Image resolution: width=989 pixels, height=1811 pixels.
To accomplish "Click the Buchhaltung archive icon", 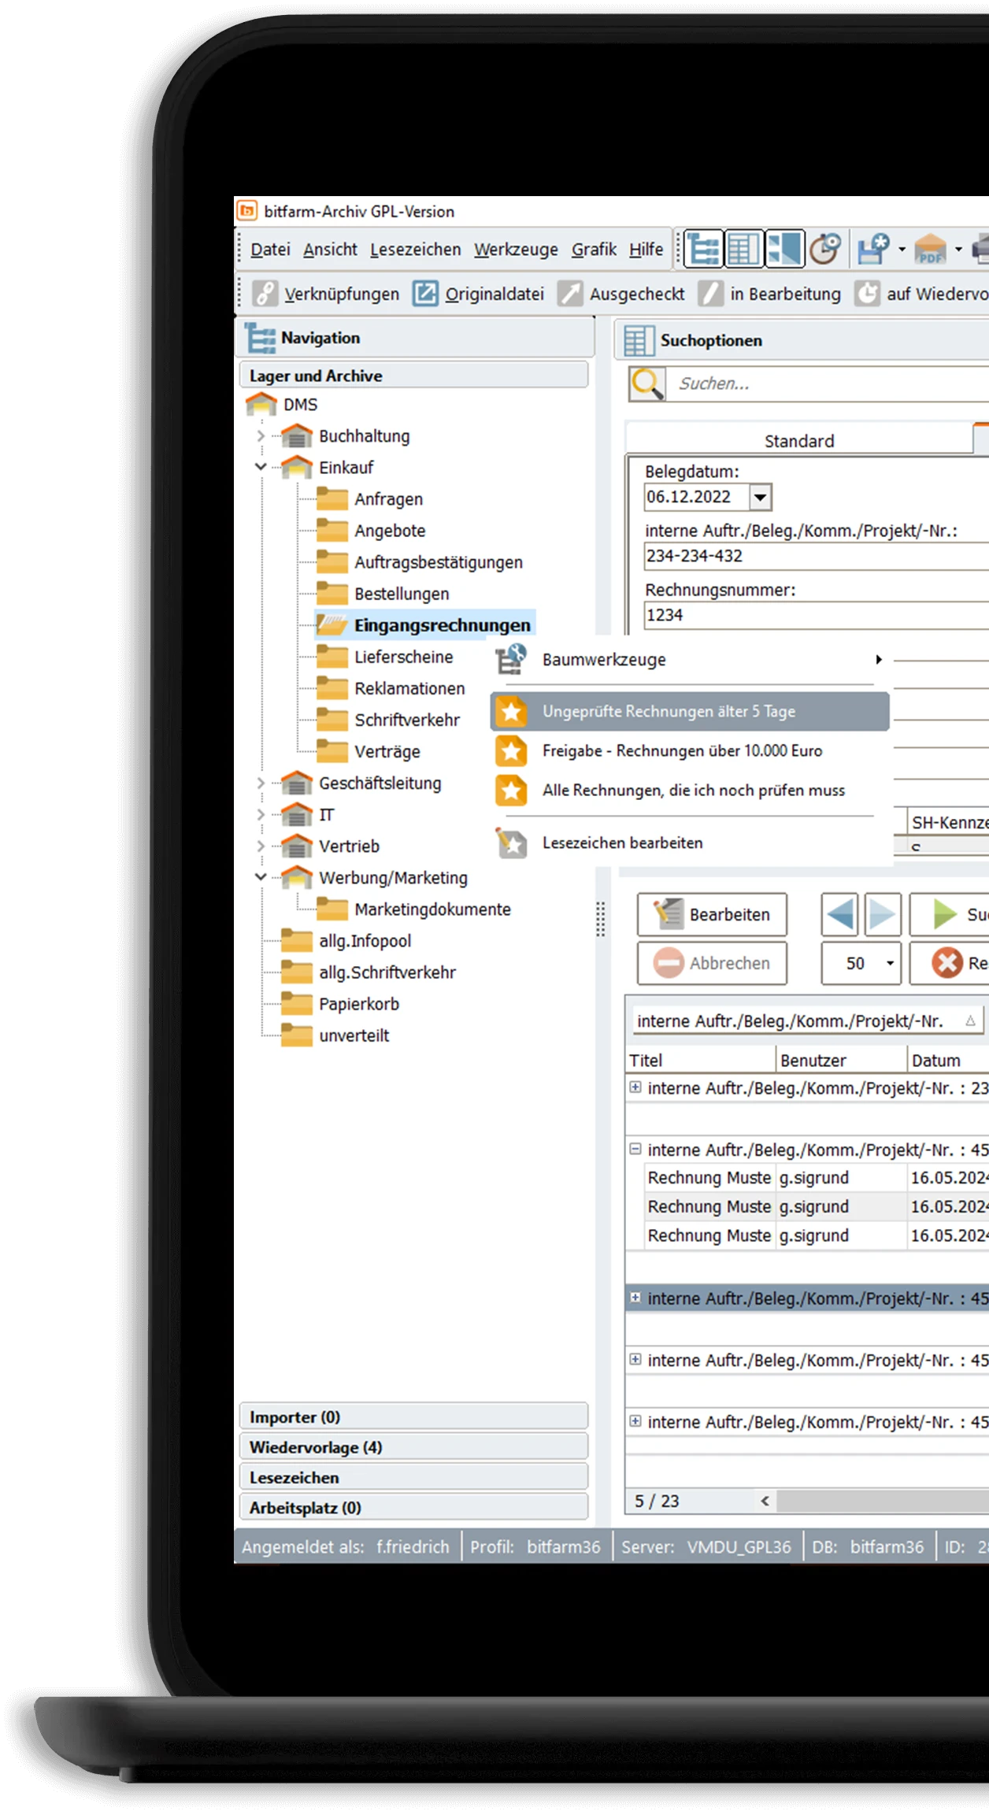I will 297,436.
